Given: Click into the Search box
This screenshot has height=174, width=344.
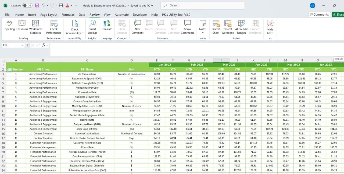Looking at the screenshot, I should [203, 5].
